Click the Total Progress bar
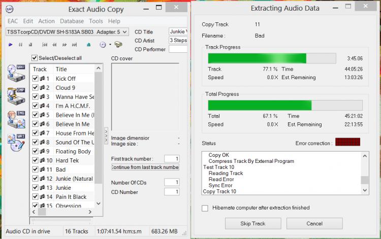The image size is (381, 239). 285,106
